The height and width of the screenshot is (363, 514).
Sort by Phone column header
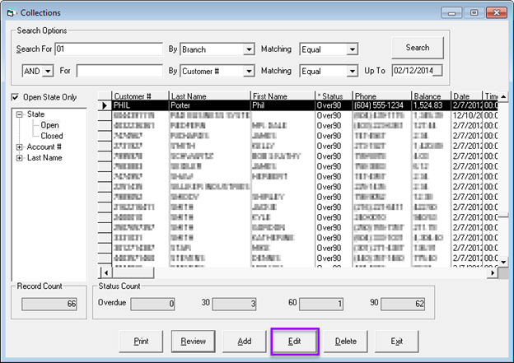click(x=382, y=96)
